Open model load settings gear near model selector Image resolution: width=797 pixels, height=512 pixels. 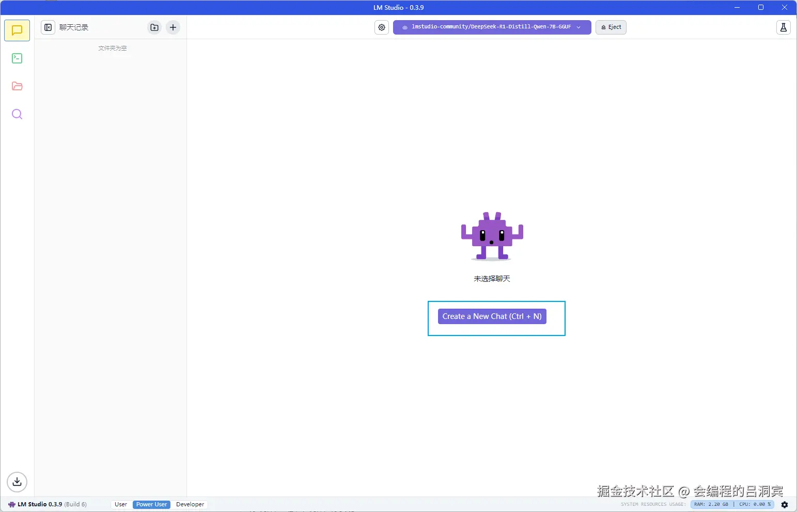click(x=381, y=27)
